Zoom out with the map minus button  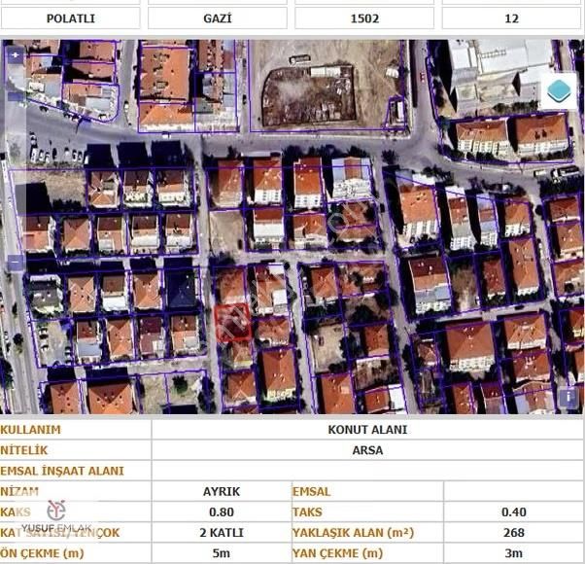point(15,263)
